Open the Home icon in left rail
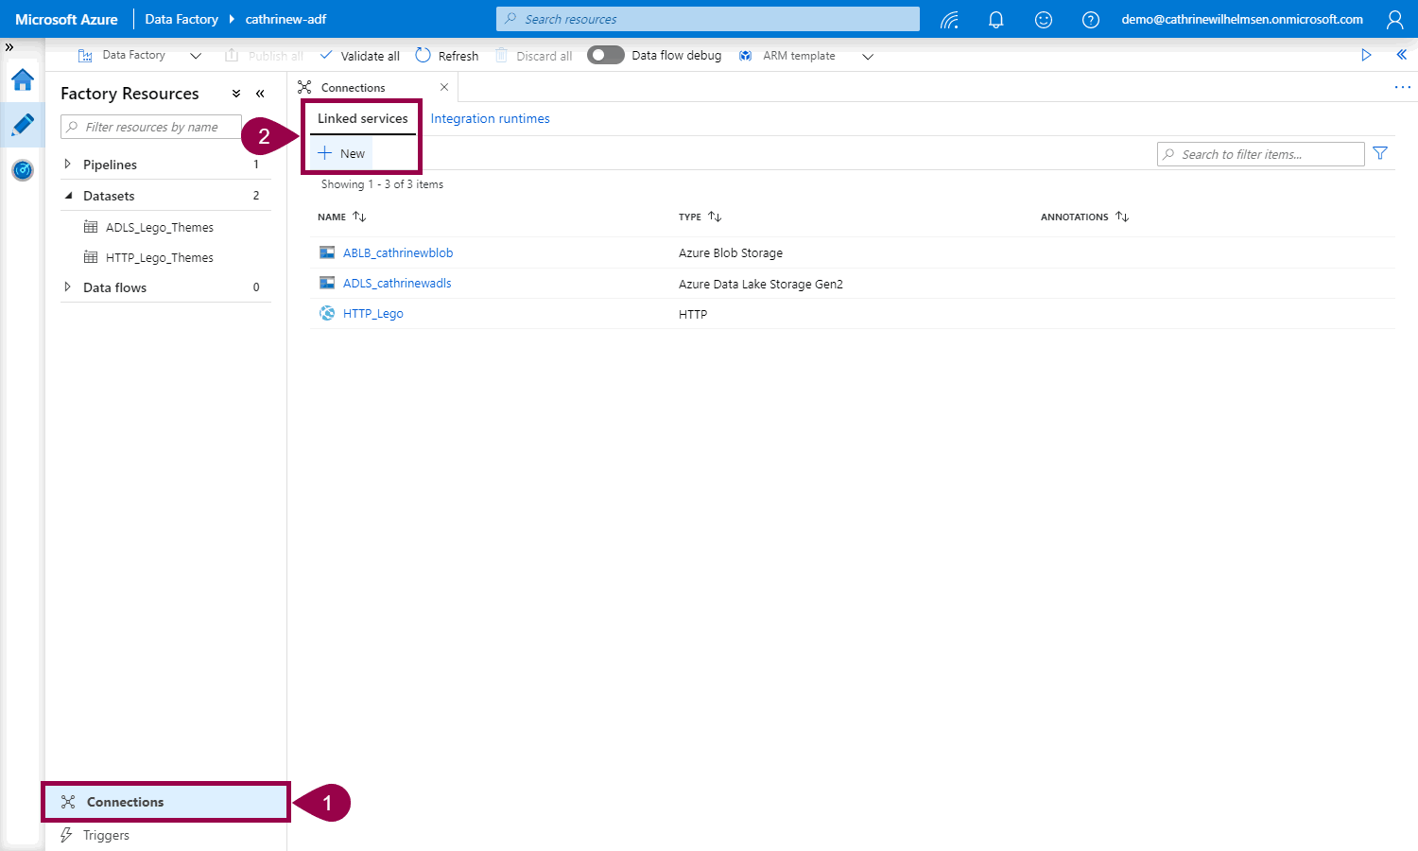This screenshot has height=851, width=1418. [x=23, y=80]
